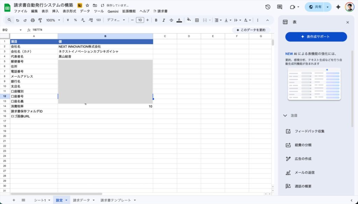Image resolution: width=358 pixels, height=204 pixels.
Task: Toggle italic text formatting
Action: tap(164, 20)
